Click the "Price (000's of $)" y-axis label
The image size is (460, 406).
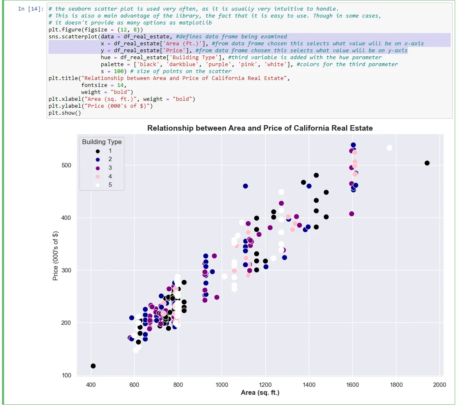[56, 256]
